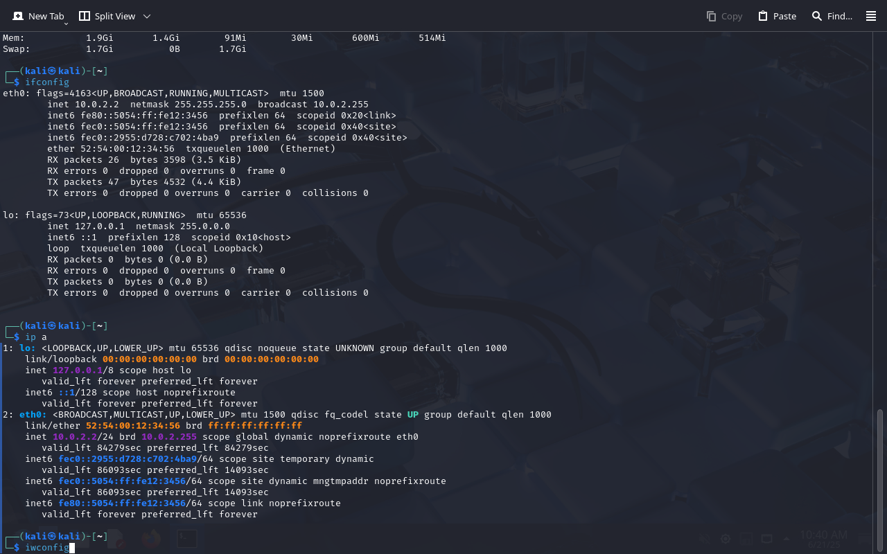Click the blue 'eth0:' interface label

[x=33, y=415]
